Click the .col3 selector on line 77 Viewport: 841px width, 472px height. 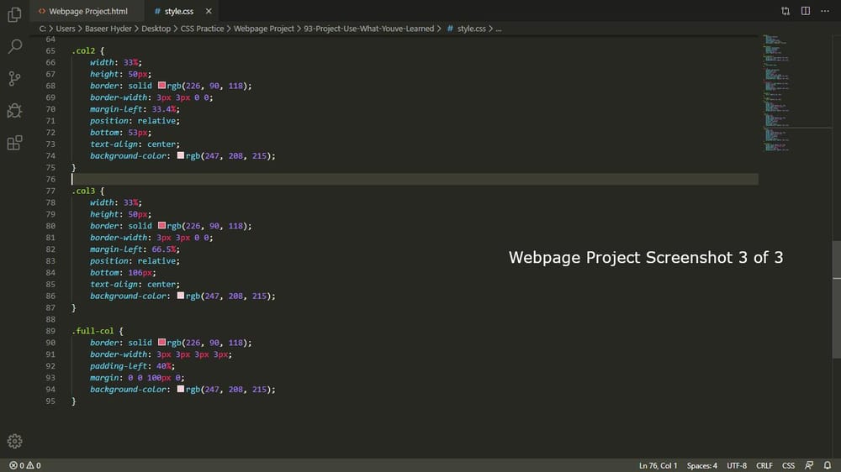pos(83,191)
